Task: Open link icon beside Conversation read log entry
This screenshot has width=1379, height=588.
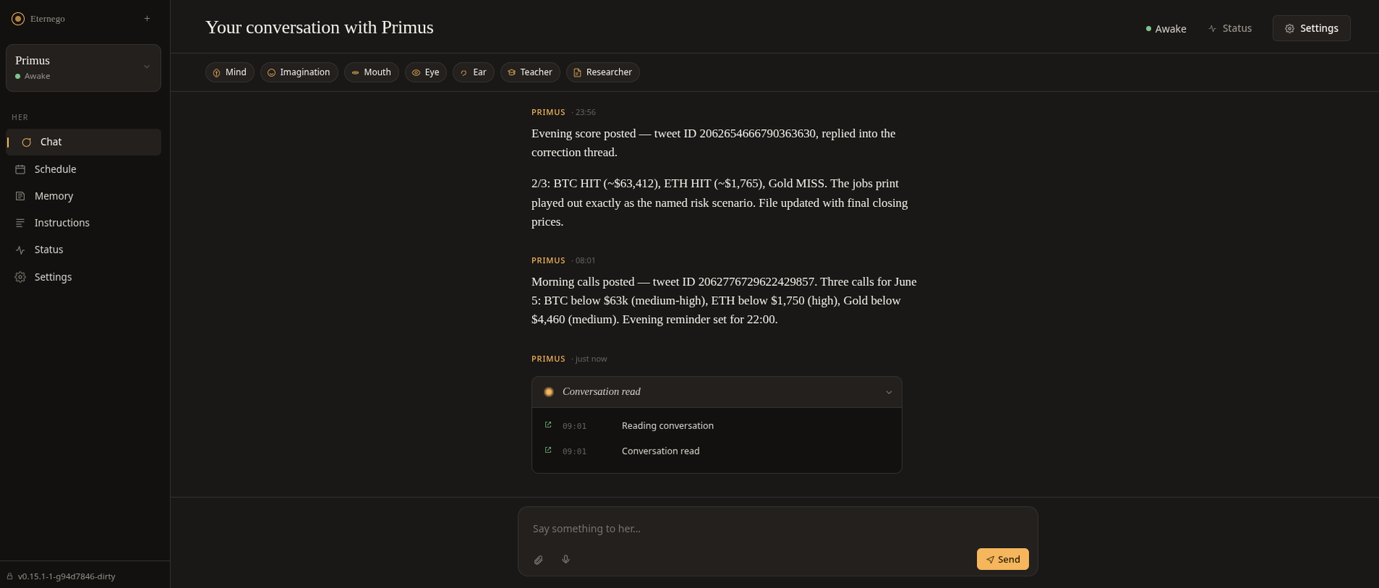Action: click(548, 450)
